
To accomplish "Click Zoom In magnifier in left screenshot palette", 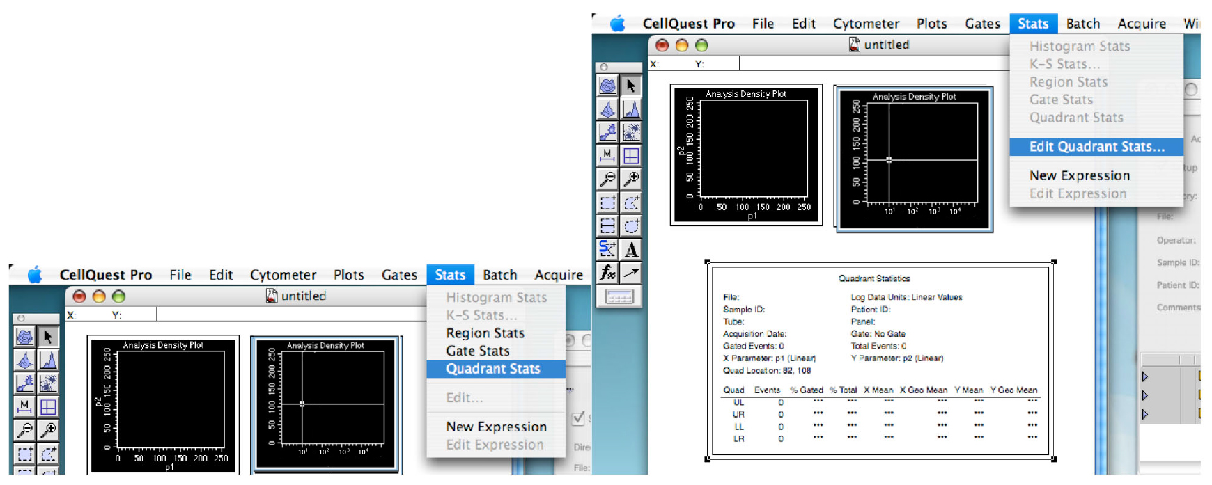I will click(x=48, y=430).
